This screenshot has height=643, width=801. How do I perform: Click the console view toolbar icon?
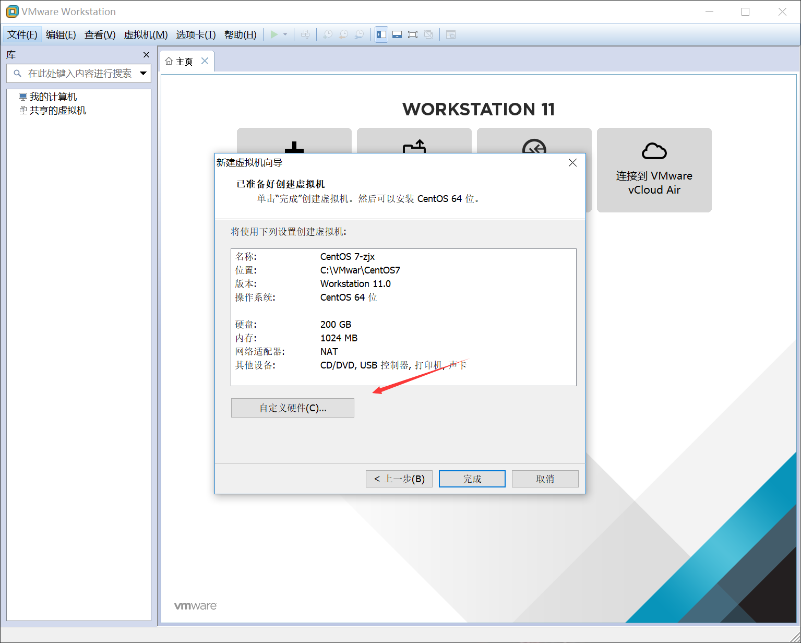(451, 34)
